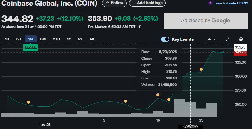The width and height of the screenshot is (252, 129).
Task: Click the 355.73 price label
Action: coord(240,47)
